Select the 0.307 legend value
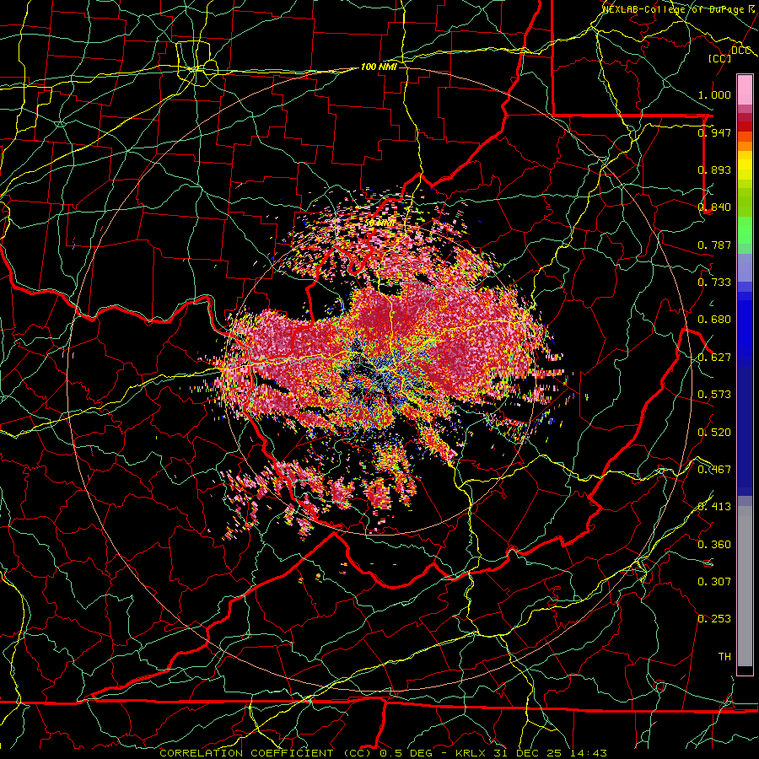 point(714,582)
